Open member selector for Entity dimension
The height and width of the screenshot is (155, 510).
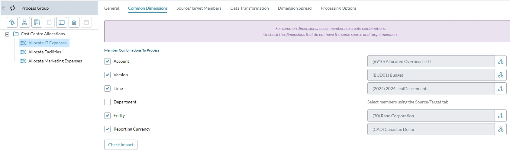pos(501,115)
